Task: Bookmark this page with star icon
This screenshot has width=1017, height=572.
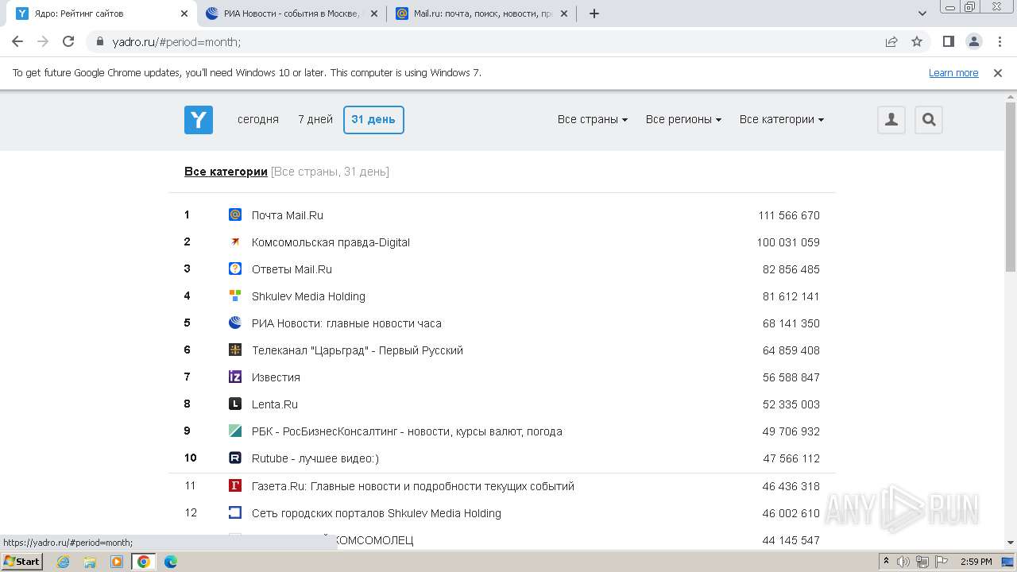Action: point(917,41)
